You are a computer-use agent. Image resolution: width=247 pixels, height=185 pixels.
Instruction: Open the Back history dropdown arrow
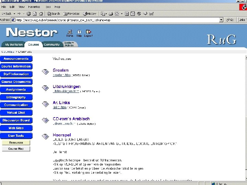[14, 14]
